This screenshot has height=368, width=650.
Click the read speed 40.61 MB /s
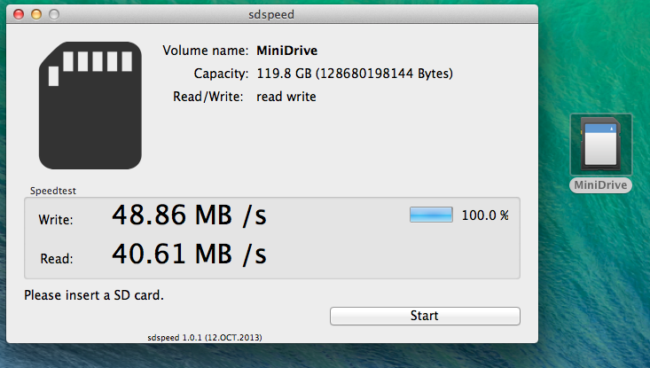pos(189,254)
